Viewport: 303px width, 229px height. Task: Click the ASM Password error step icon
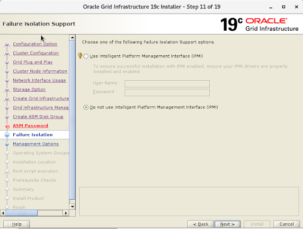[x=8, y=127]
